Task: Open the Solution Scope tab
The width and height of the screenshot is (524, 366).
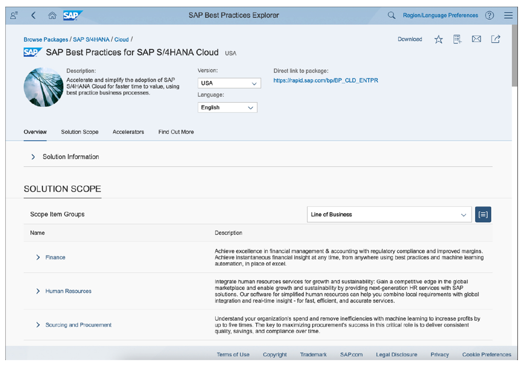Action: click(80, 132)
